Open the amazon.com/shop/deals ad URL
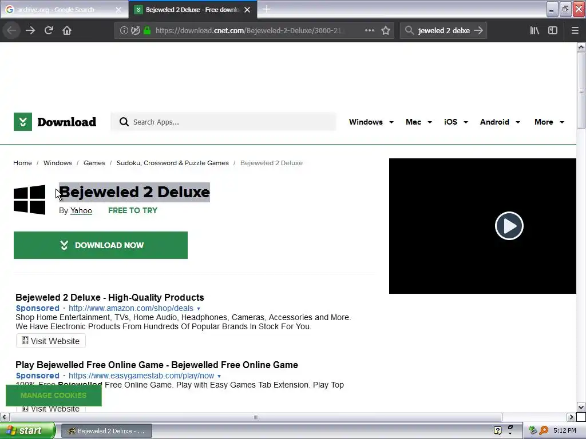 [x=131, y=308]
